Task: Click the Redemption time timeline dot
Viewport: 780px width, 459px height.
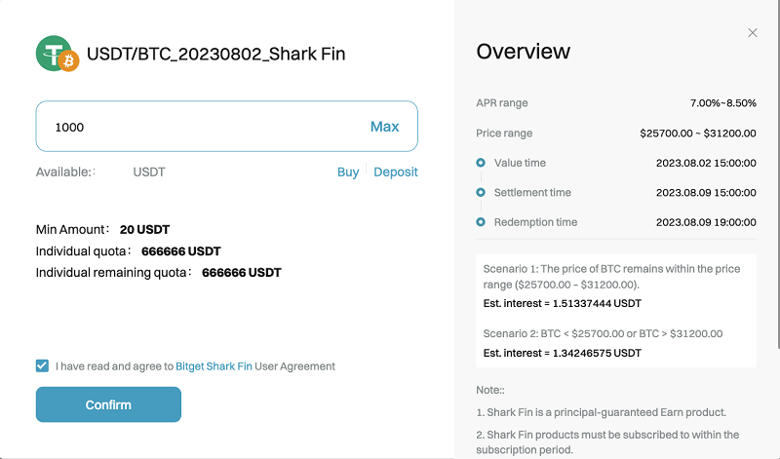Action: pyautogui.click(x=481, y=222)
